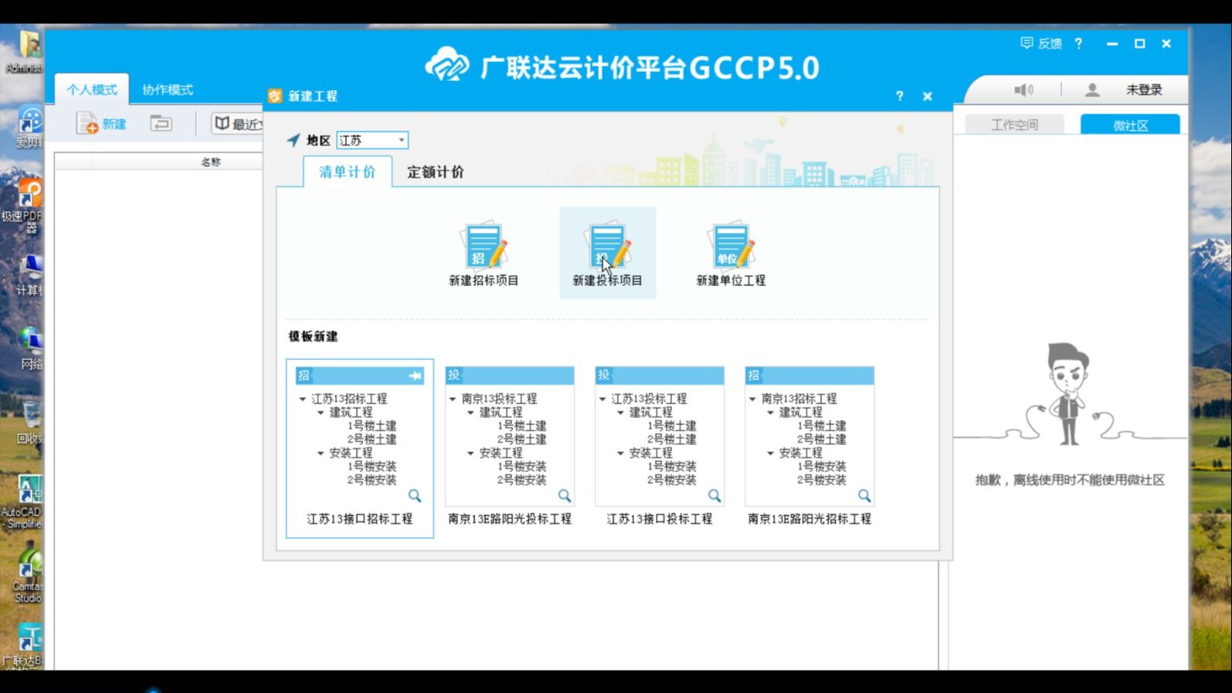Click the 未登录 login button
This screenshot has height=693, width=1232.
tap(1144, 90)
